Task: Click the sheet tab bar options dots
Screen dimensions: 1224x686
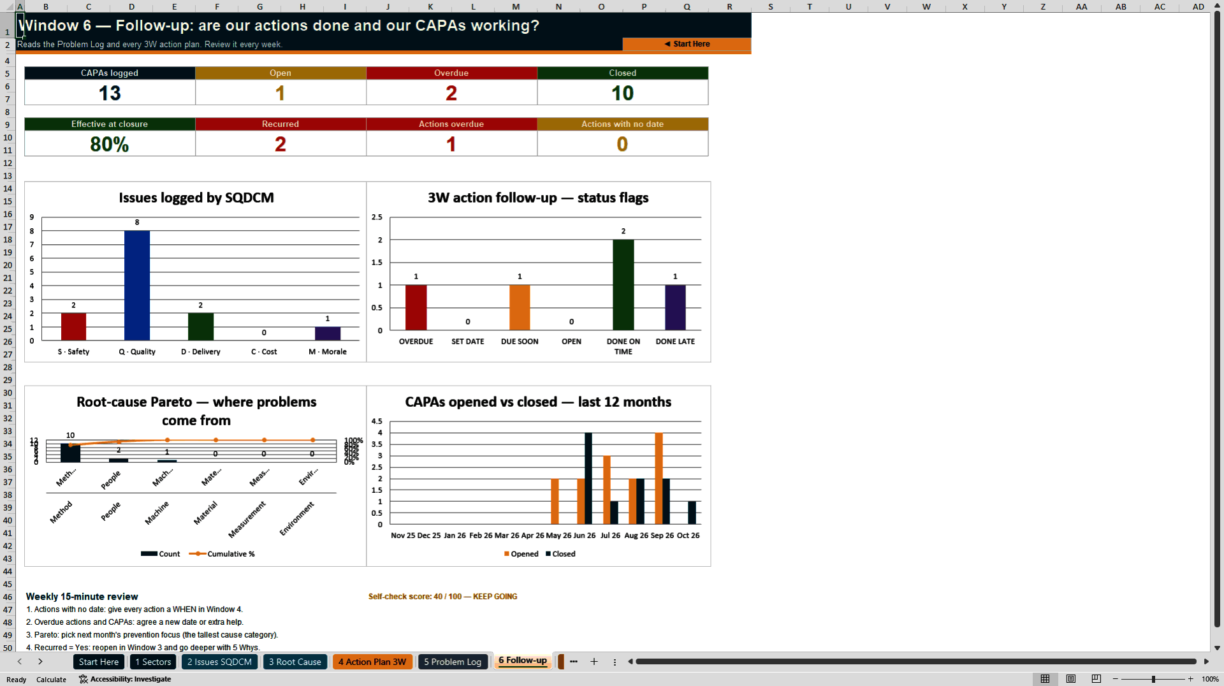Action: coord(615,662)
